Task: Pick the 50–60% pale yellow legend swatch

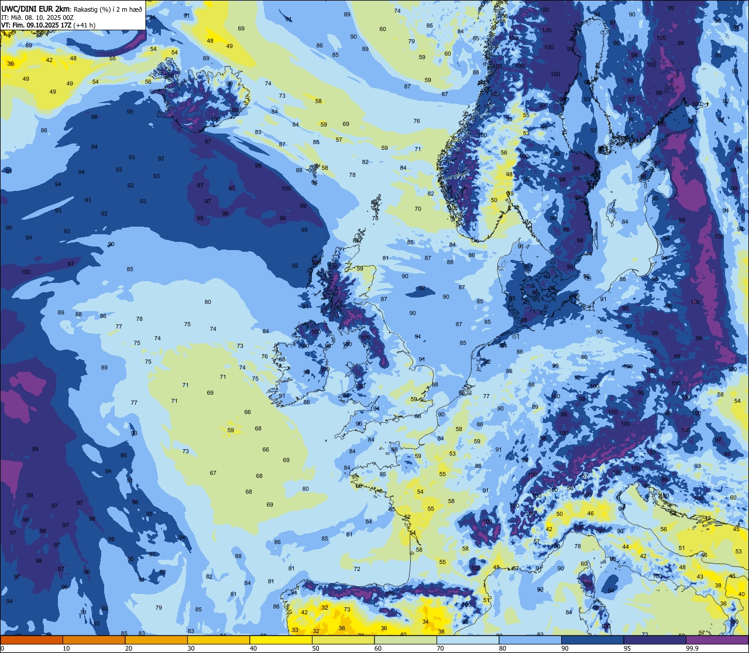Action: click(x=343, y=640)
